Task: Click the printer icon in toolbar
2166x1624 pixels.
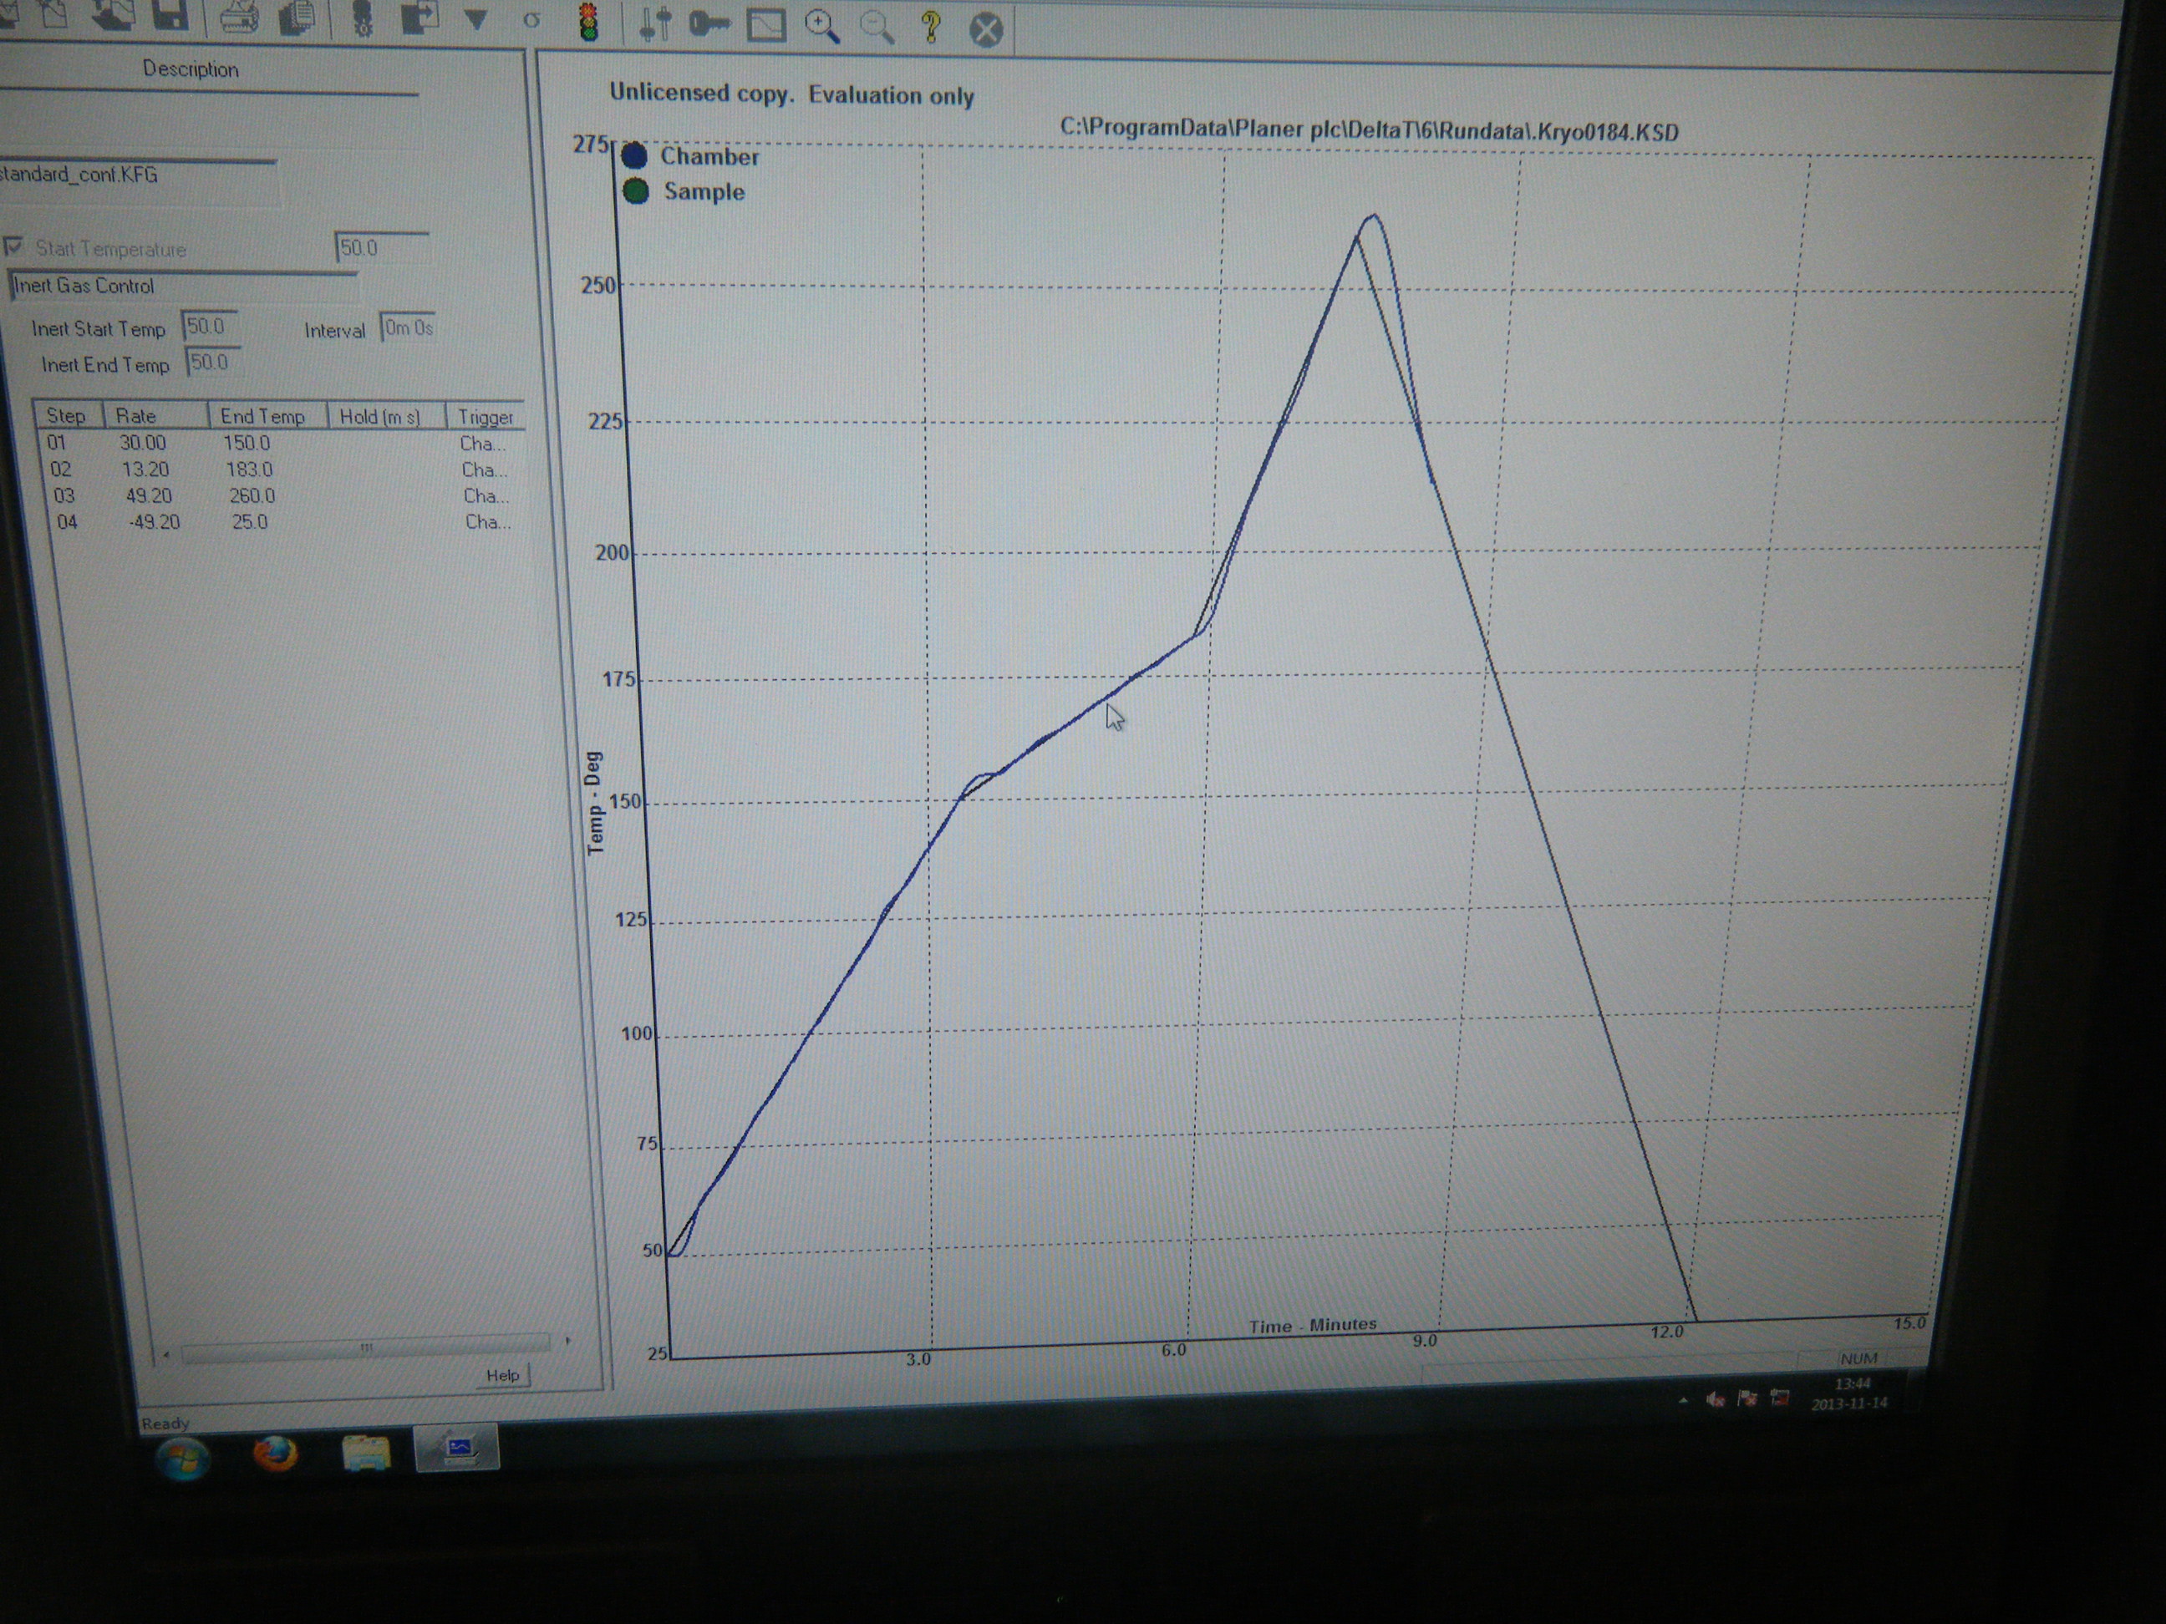Action: 238,17
